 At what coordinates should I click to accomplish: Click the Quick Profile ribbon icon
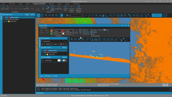click(53, 8)
